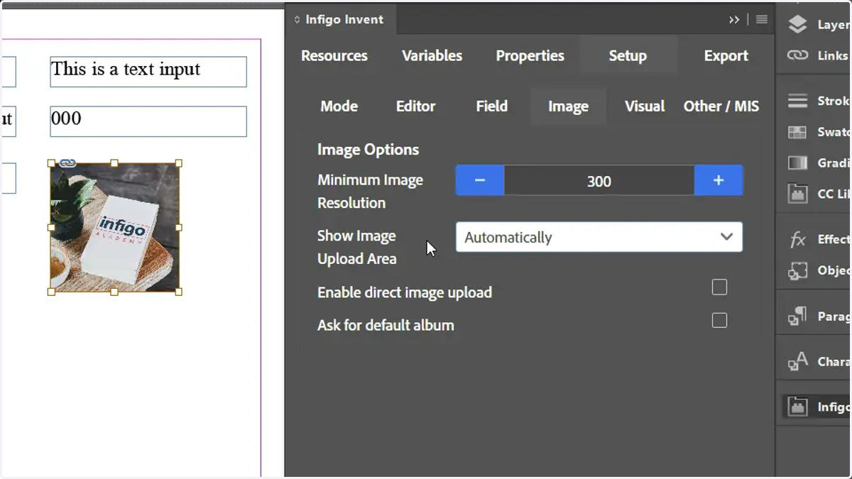Open the Show Image Upload Area dropdown
Screen dimensions: 852x479
[599, 237]
